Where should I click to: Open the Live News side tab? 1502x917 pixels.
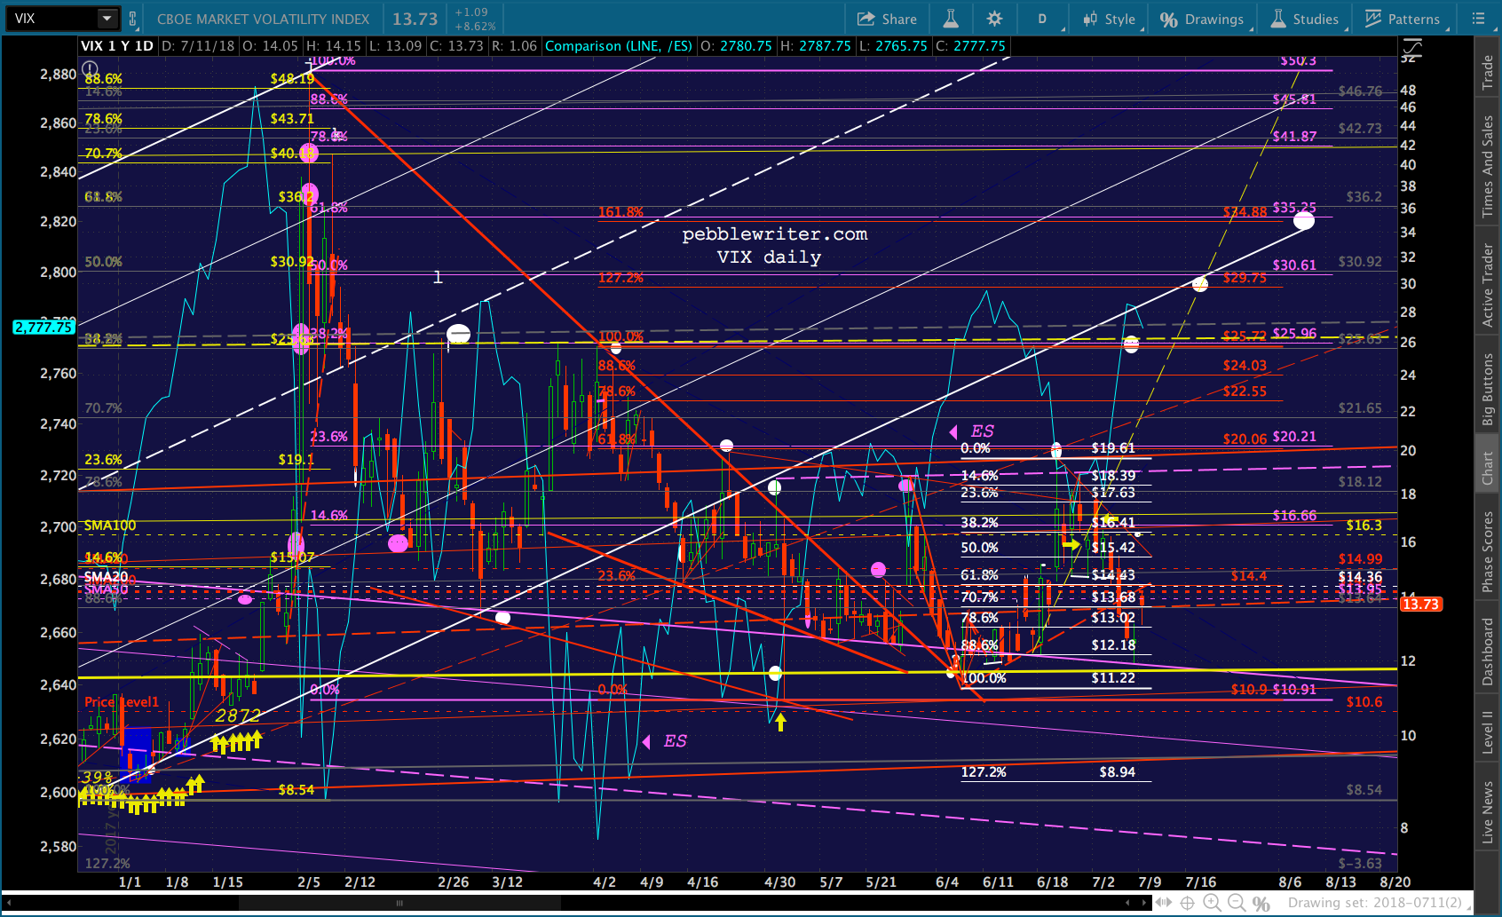[x=1488, y=812]
